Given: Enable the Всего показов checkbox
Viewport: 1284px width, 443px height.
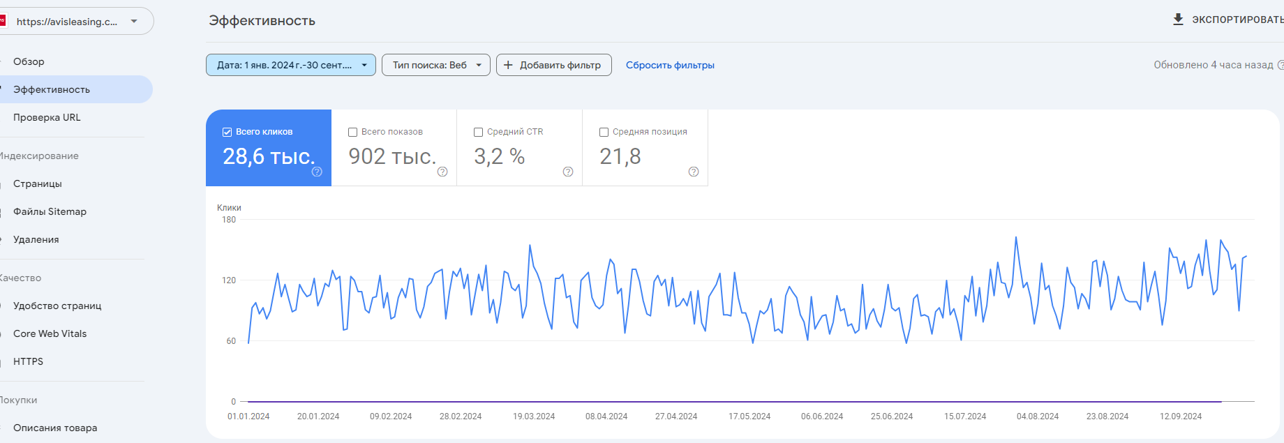Looking at the screenshot, I should click(352, 132).
